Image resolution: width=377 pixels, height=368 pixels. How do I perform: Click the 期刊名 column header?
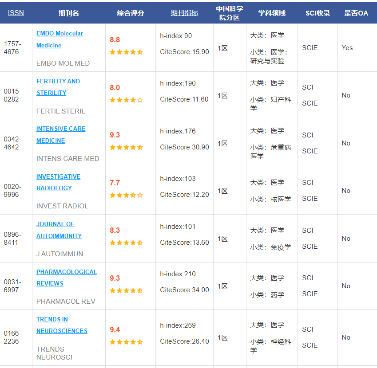(x=69, y=13)
